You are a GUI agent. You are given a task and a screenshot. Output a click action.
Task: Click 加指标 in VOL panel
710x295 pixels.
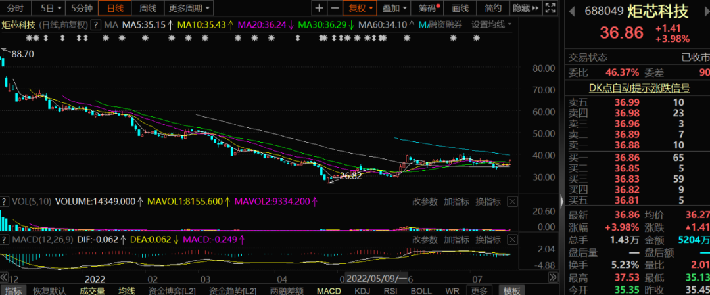click(x=456, y=202)
